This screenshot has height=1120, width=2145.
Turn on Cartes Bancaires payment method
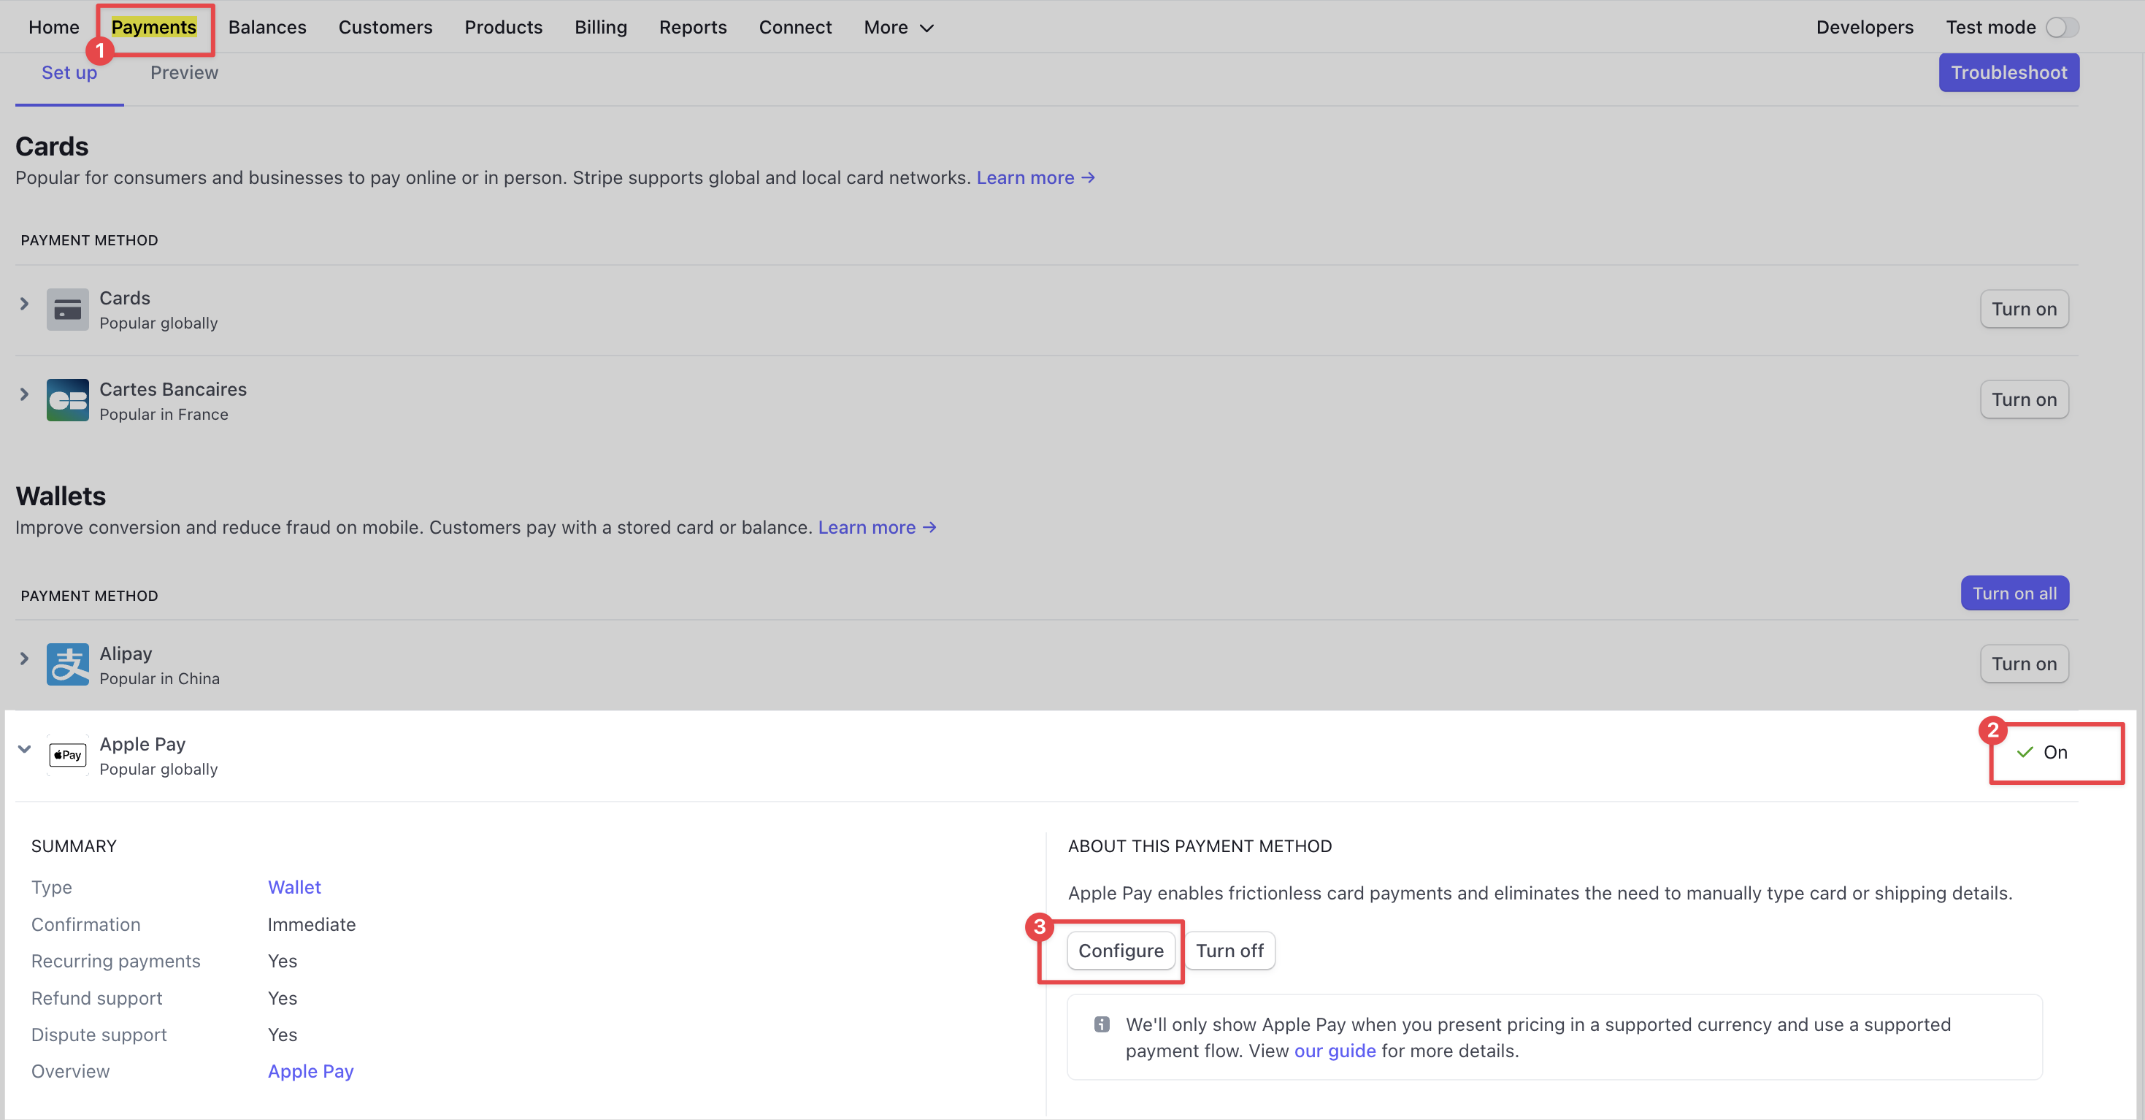coord(2023,401)
